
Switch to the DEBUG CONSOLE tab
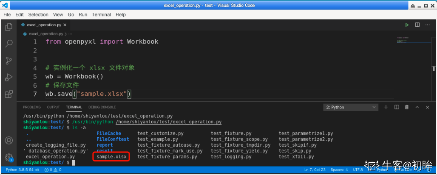click(x=102, y=107)
